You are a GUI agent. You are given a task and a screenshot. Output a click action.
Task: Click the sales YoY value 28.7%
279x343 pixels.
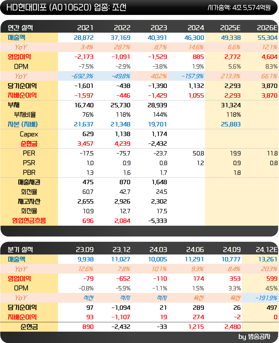tap(122, 47)
